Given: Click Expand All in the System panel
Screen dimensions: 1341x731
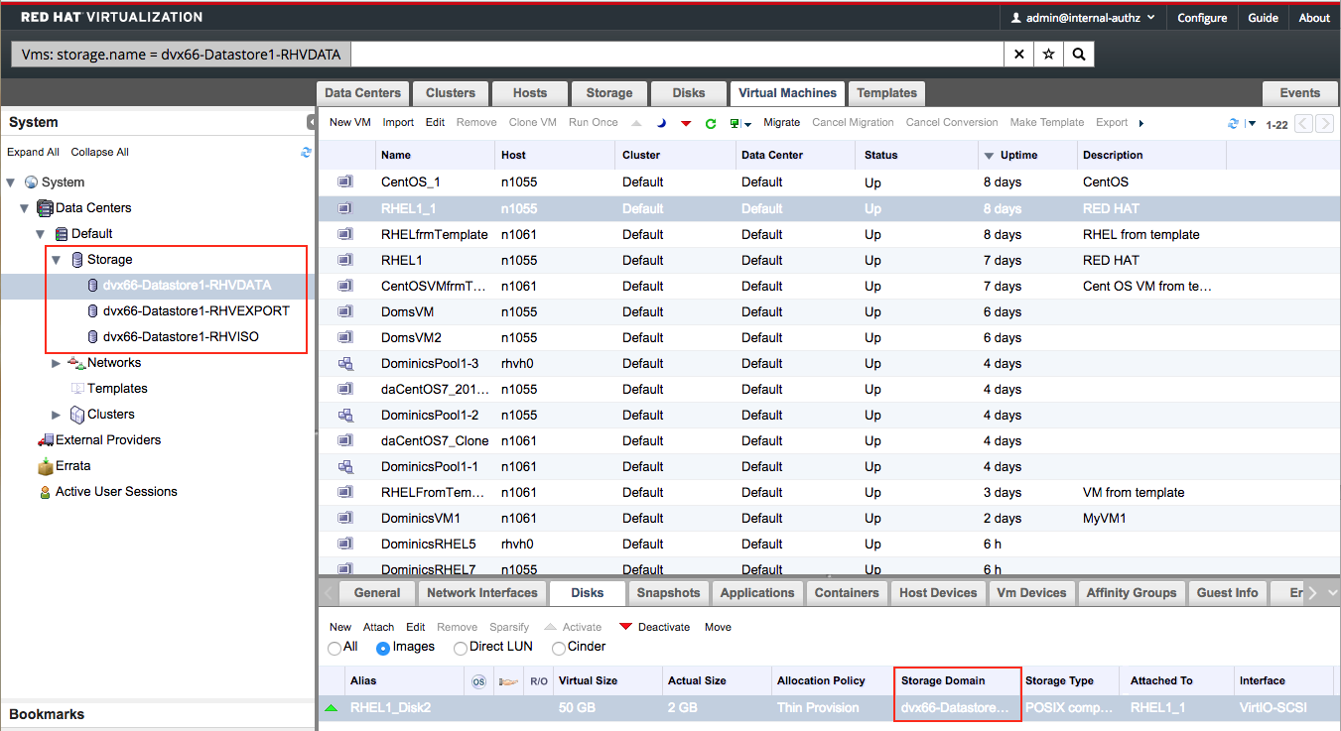Looking at the screenshot, I should [x=33, y=153].
